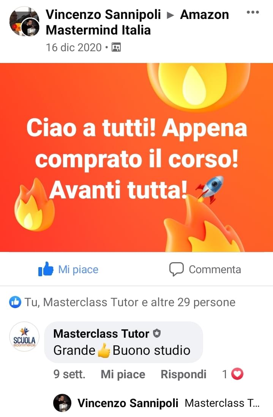This screenshot has width=273, height=417.
Task: Open the Masterclass Tutor commenter name
Action: coord(101,334)
